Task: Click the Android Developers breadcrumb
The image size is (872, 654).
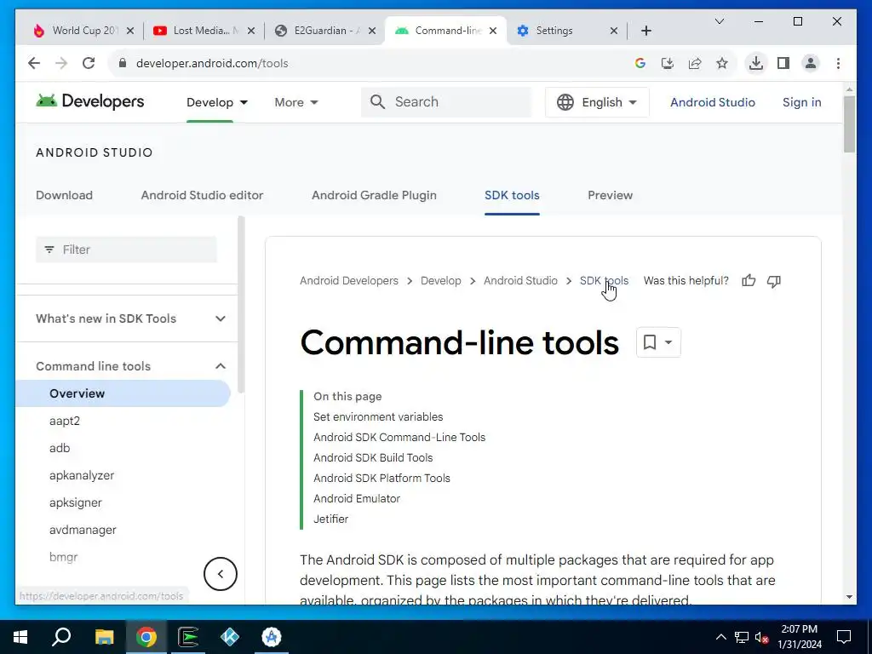Action: [x=348, y=281]
